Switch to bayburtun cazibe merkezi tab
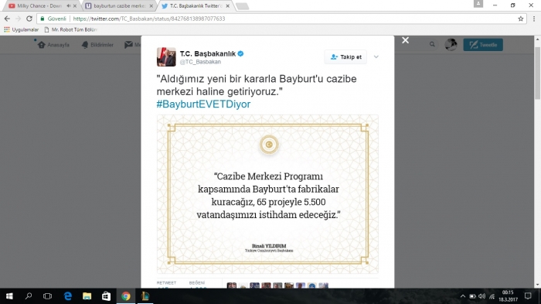Image resolution: width=541 pixels, height=304 pixels. 119,6
